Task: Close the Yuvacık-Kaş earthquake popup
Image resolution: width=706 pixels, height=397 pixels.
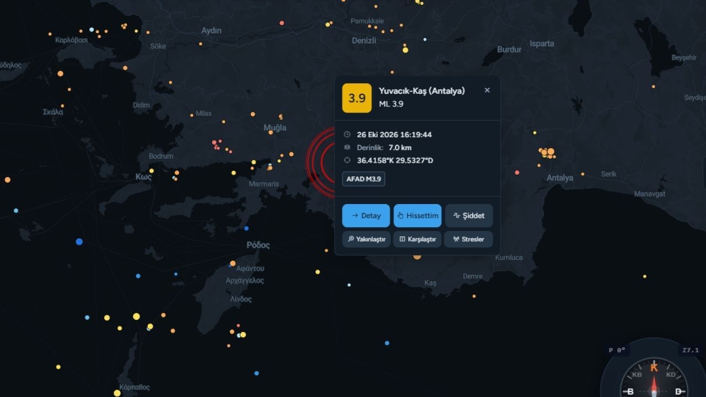Action: coord(487,90)
